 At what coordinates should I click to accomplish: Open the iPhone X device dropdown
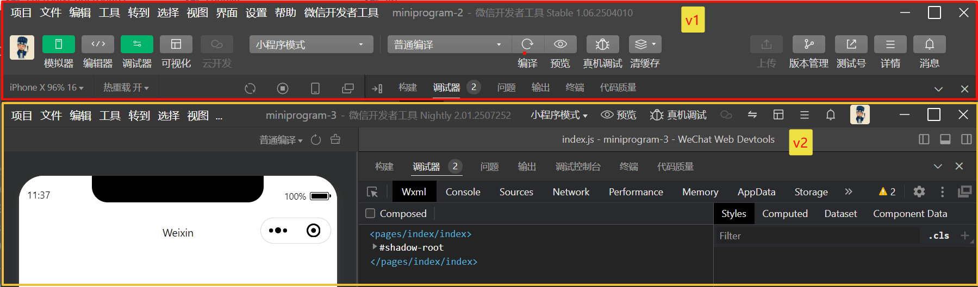(x=46, y=88)
